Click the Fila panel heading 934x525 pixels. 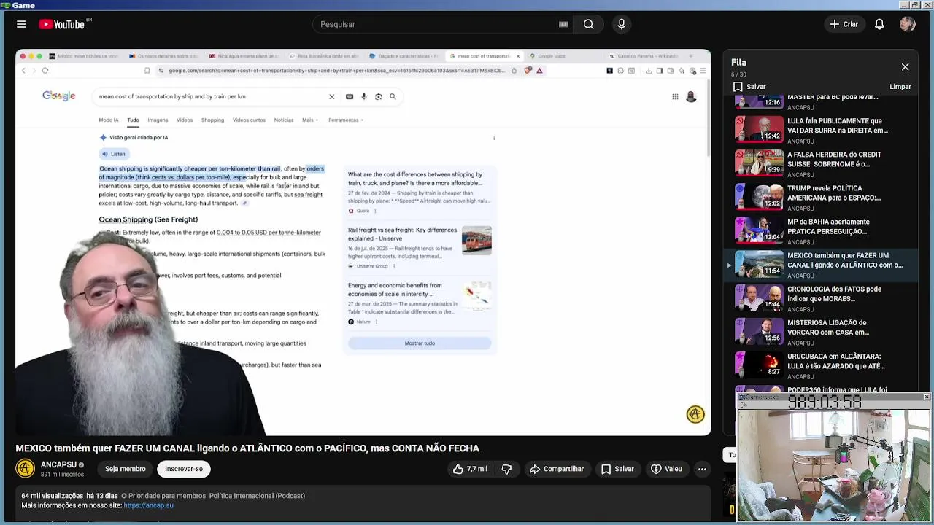coord(738,62)
